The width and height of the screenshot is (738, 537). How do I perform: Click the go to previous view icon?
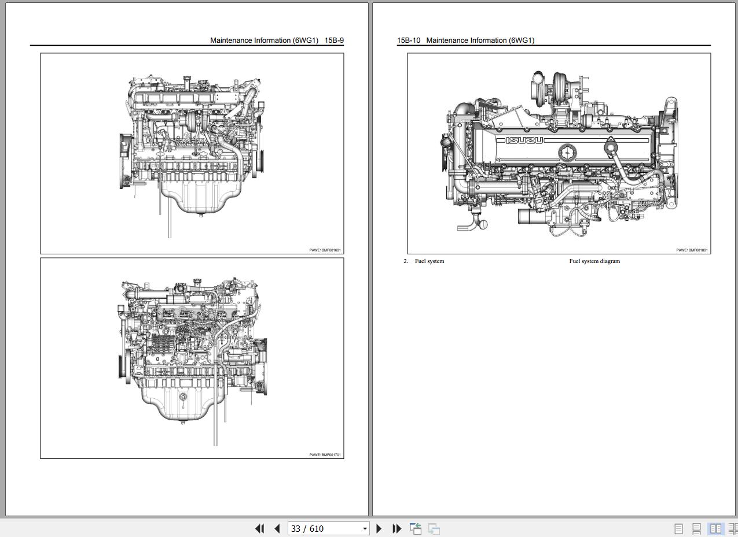click(415, 528)
